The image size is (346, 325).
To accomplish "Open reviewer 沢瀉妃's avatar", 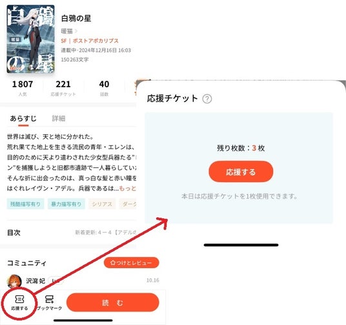I will click(x=15, y=282).
